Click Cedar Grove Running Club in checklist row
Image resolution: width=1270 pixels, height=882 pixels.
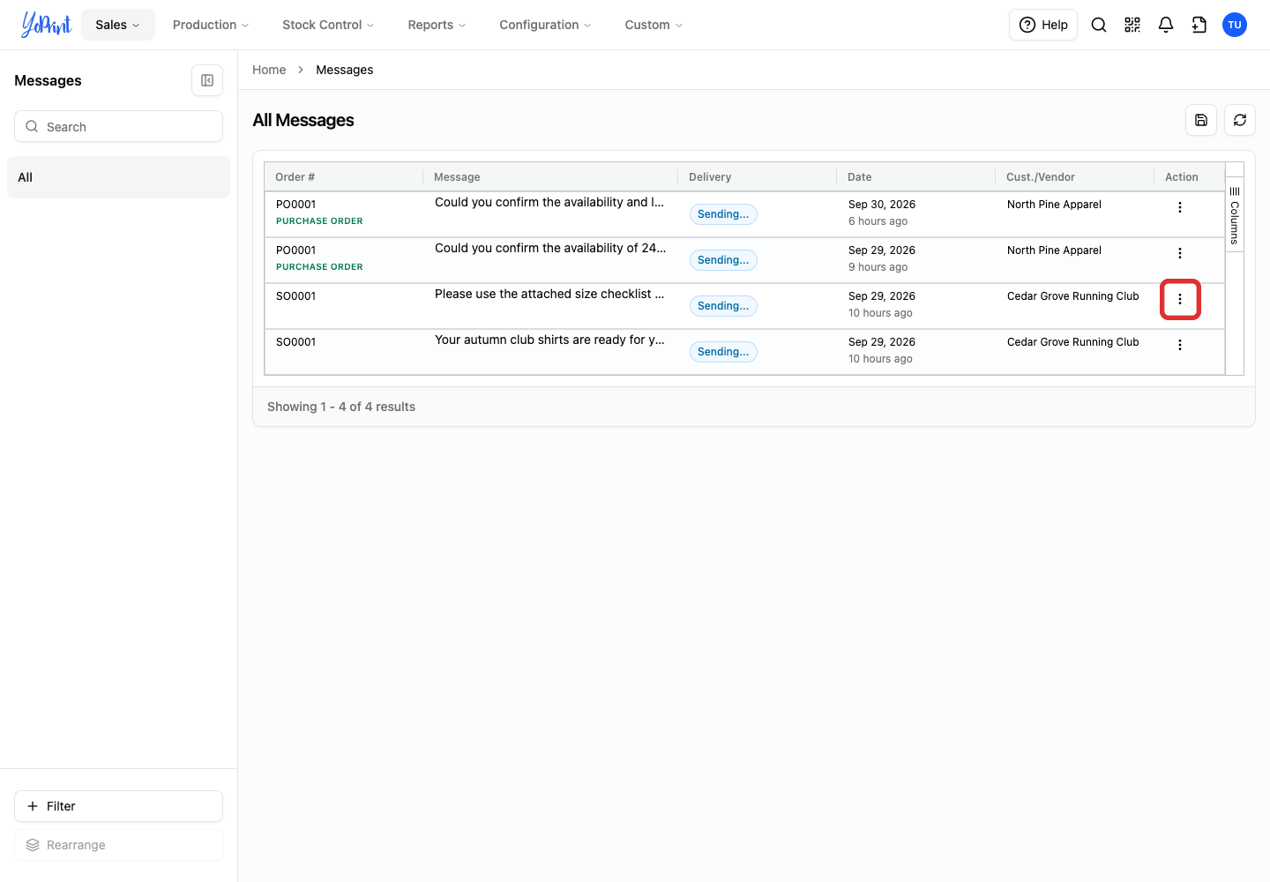pyautogui.click(x=1073, y=296)
